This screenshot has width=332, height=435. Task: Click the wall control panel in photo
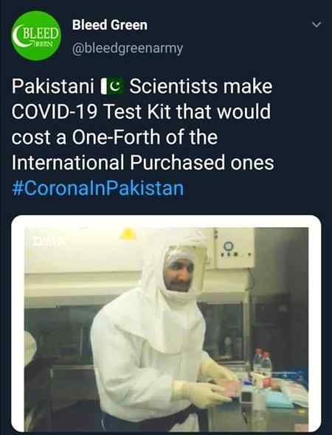click(234, 248)
